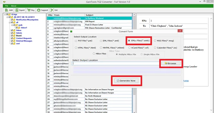Select 'FW: Shawn Restoration Letter - Confidential' email

[x=90, y=28]
